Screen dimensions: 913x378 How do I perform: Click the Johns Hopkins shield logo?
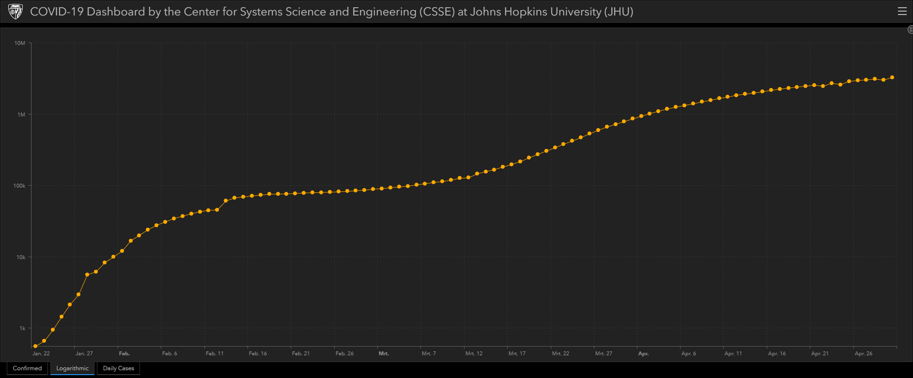point(15,12)
